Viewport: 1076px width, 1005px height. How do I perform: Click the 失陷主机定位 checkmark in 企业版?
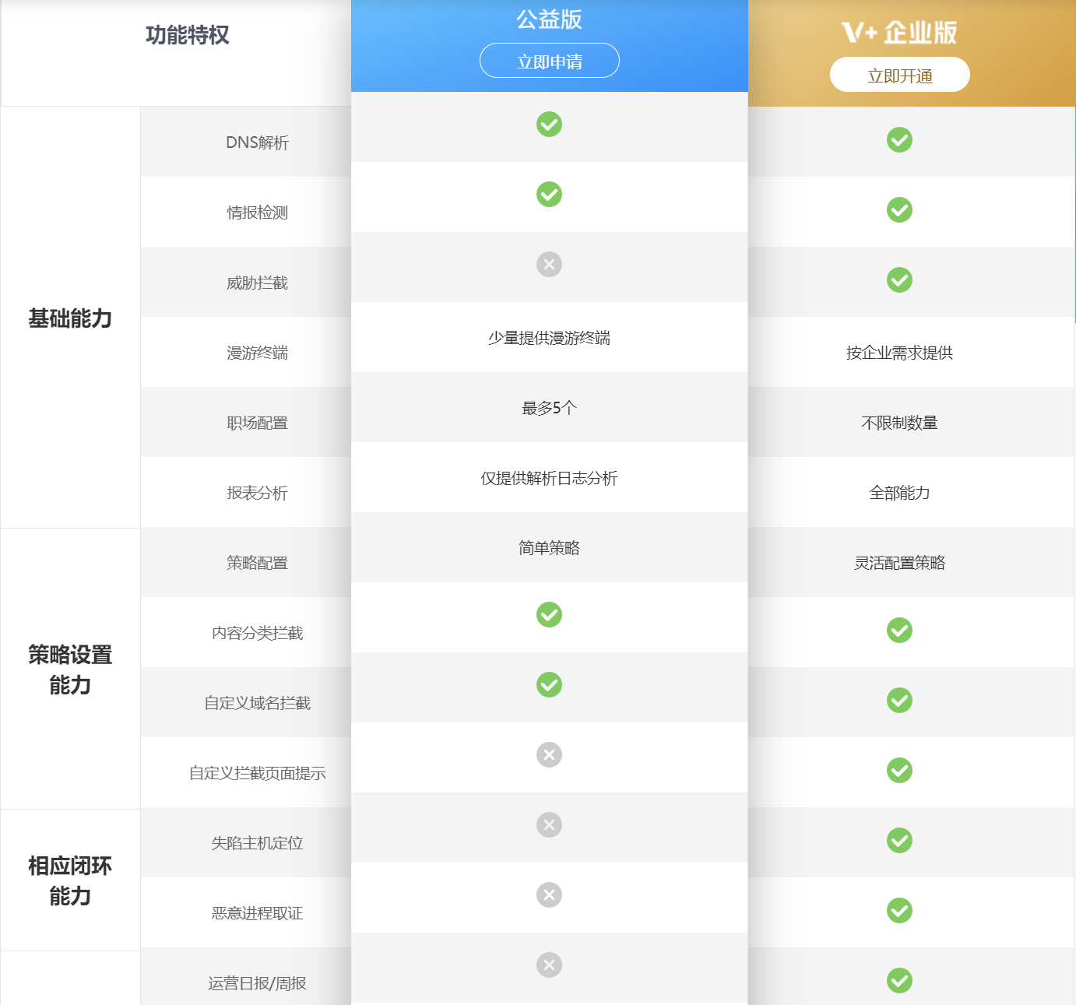point(899,841)
